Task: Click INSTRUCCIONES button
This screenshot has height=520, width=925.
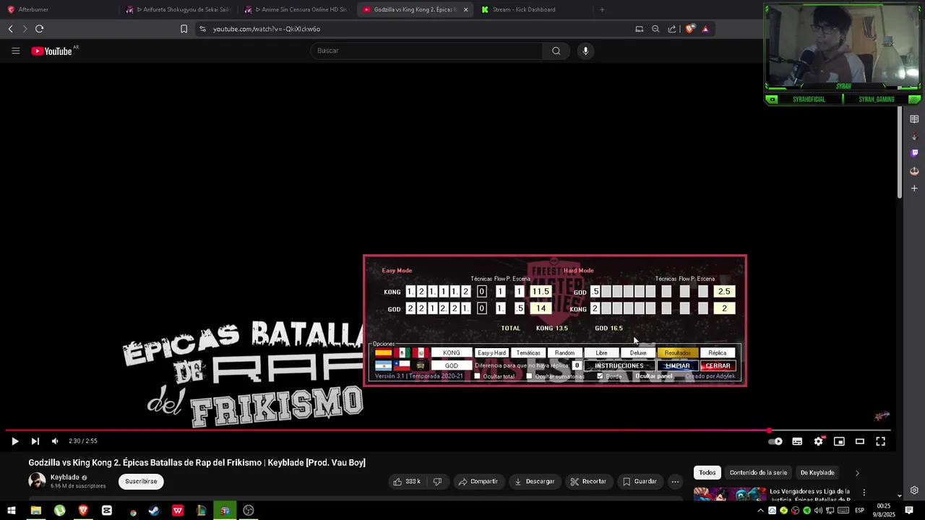Action: (619, 365)
